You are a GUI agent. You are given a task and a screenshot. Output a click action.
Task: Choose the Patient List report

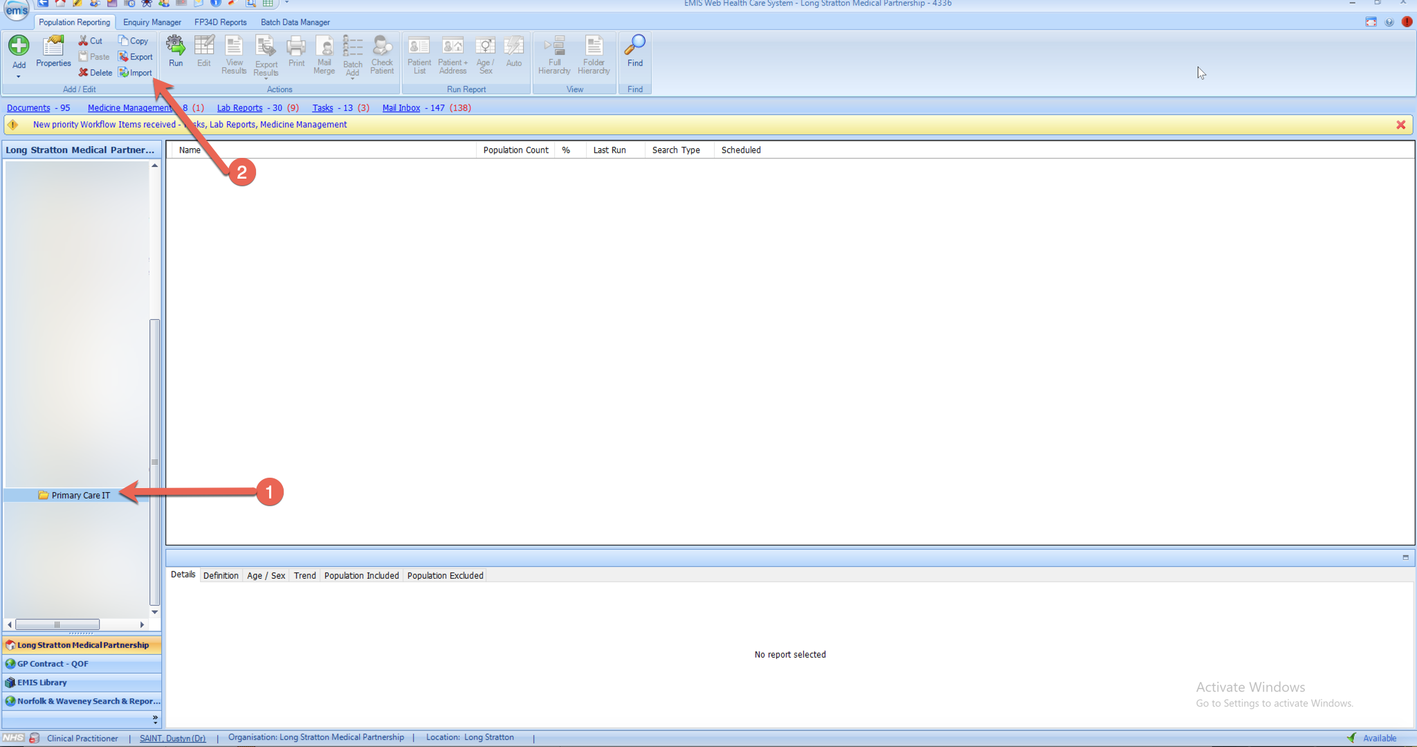(419, 55)
